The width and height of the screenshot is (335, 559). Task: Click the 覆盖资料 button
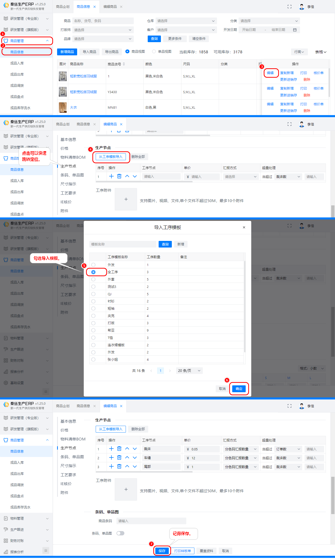coord(206,551)
